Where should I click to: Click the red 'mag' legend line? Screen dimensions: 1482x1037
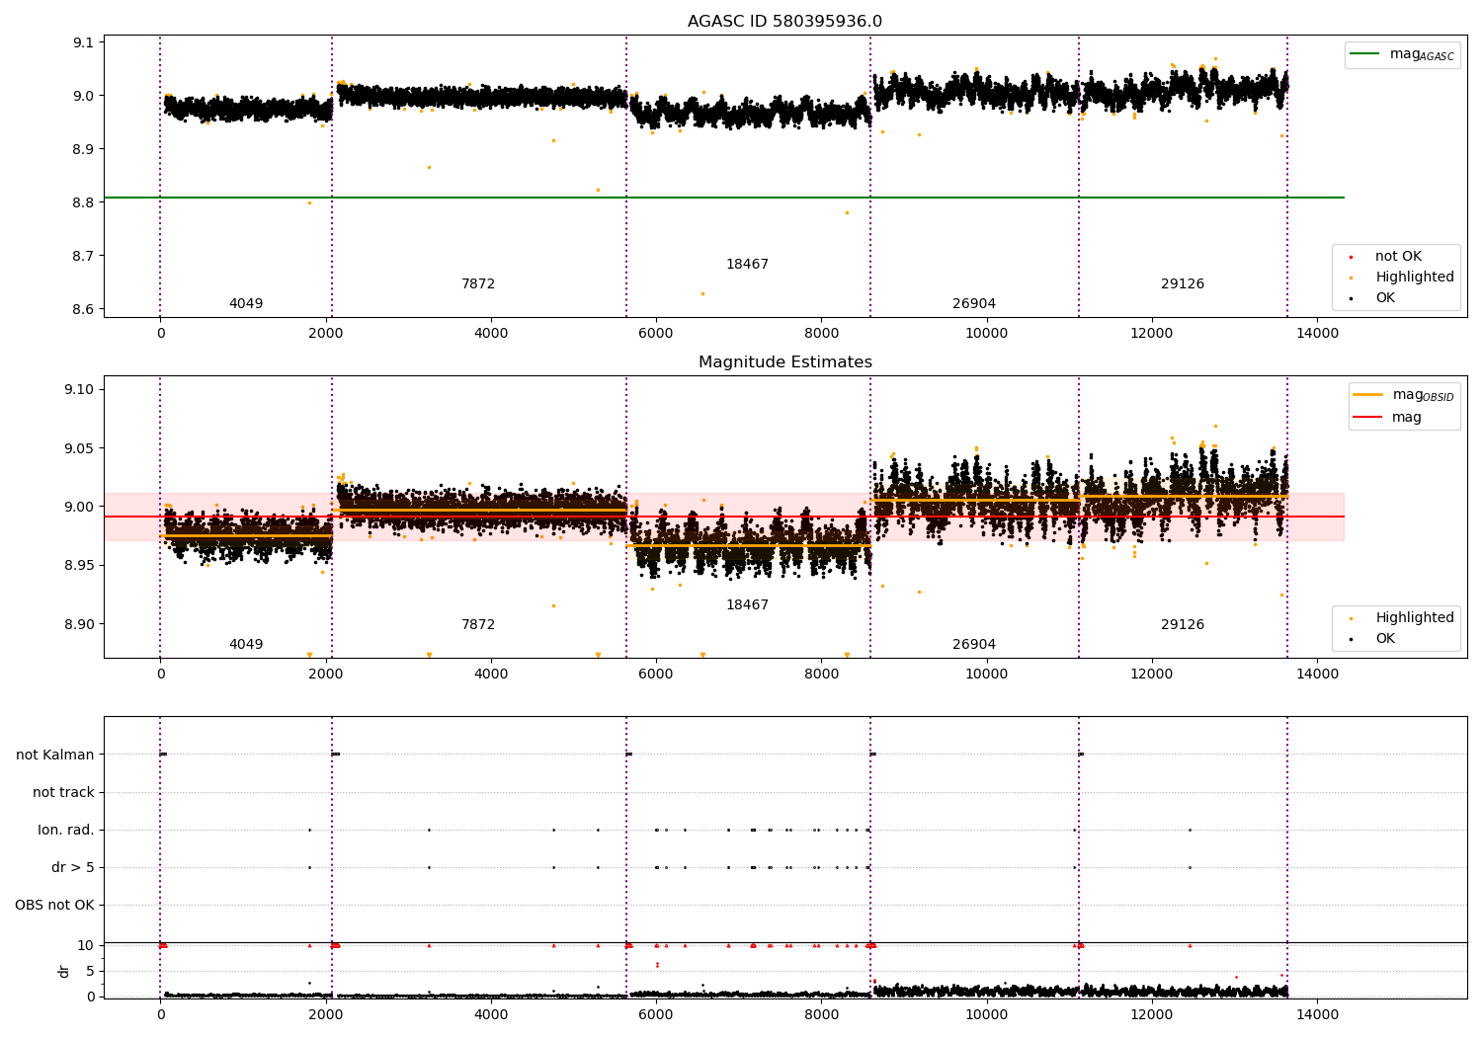click(1367, 418)
